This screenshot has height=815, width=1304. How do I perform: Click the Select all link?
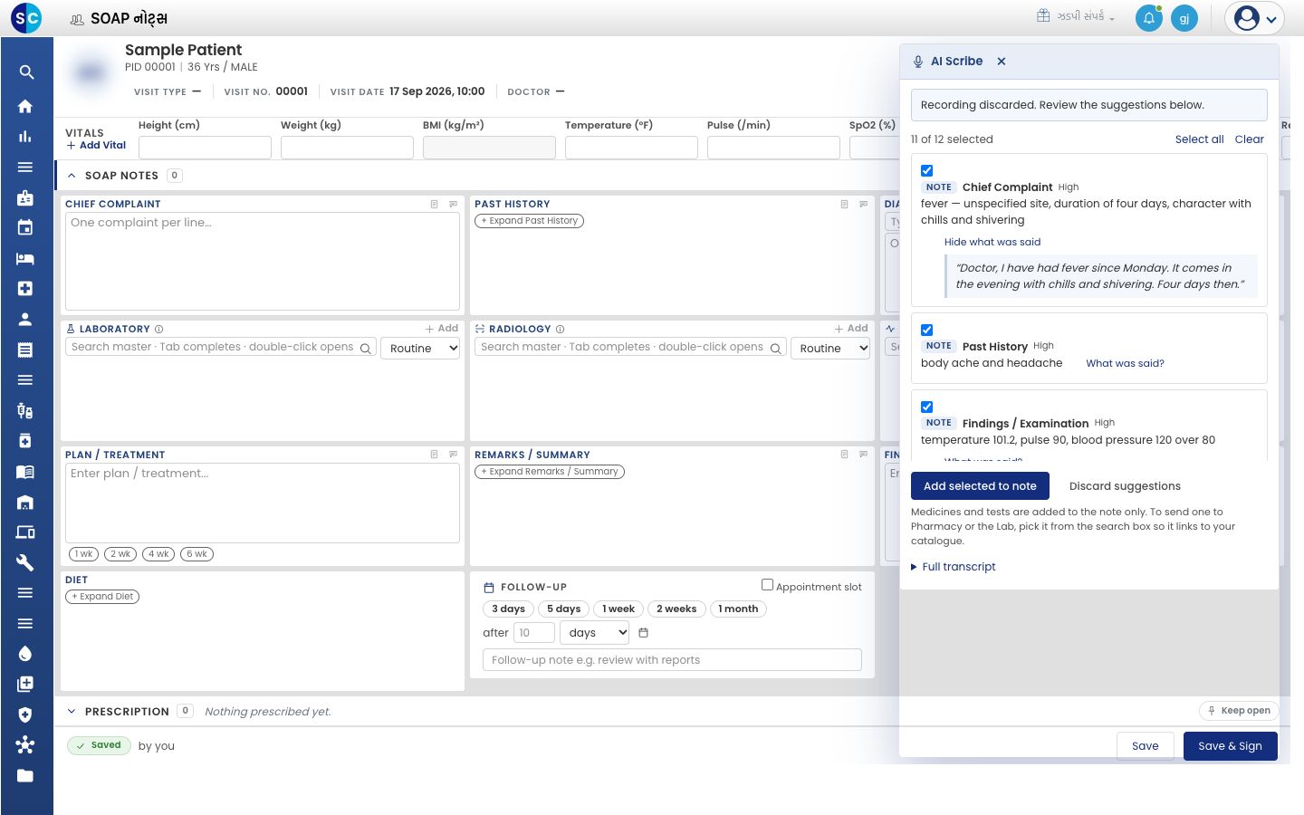pyautogui.click(x=1199, y=139)
